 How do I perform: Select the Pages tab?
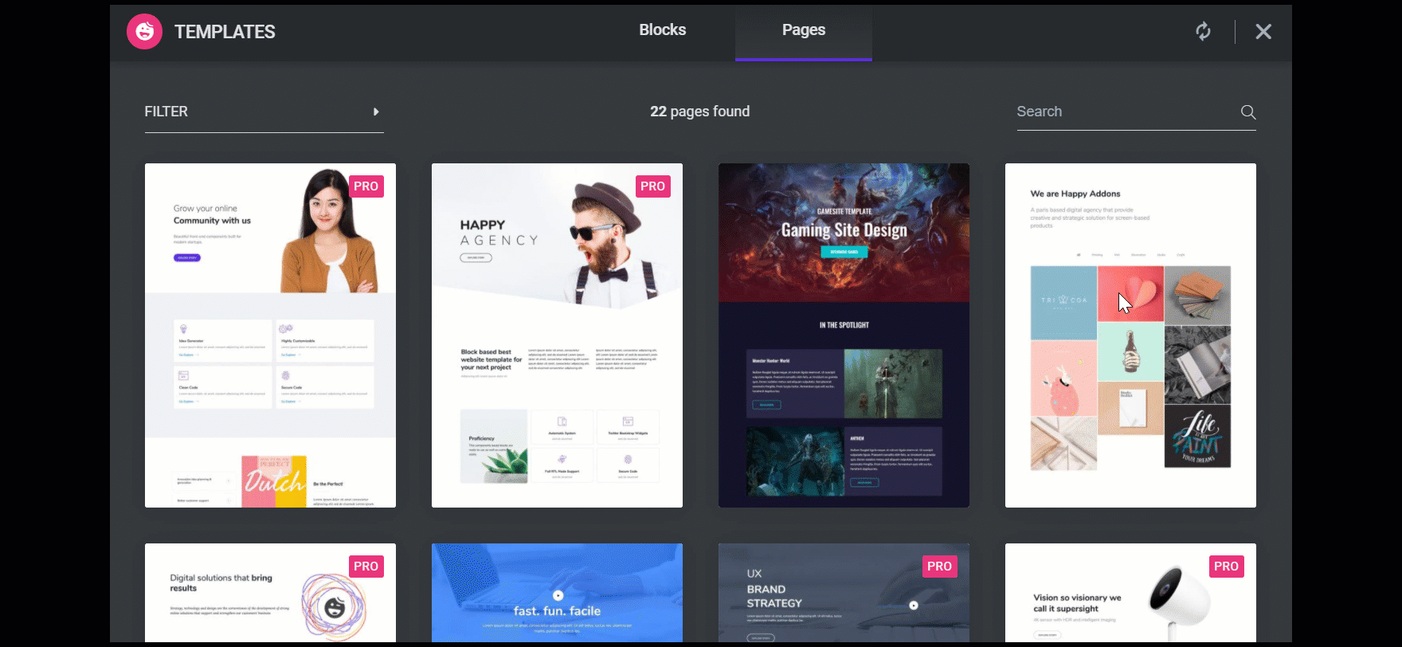(x=803, y=30)
